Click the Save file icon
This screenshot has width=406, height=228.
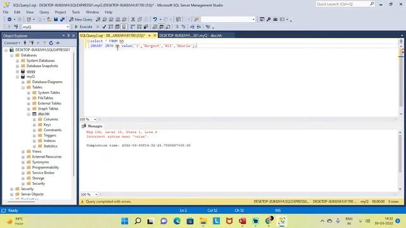tap(56, 20)
